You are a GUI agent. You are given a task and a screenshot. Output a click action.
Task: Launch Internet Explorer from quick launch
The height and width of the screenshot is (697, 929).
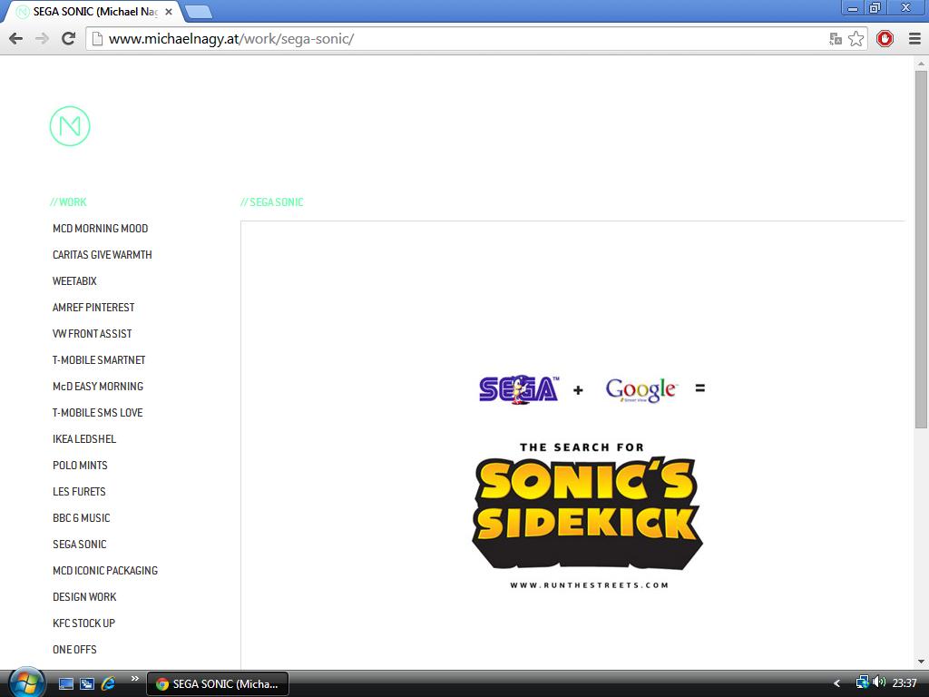tap(109, 684)
